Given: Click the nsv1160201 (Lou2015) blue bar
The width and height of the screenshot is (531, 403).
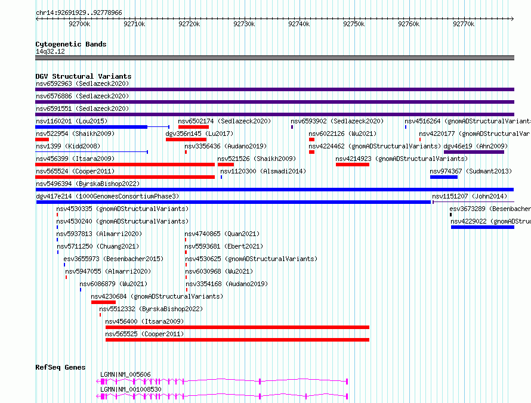Looking at the screenshot, I should 91,127.
